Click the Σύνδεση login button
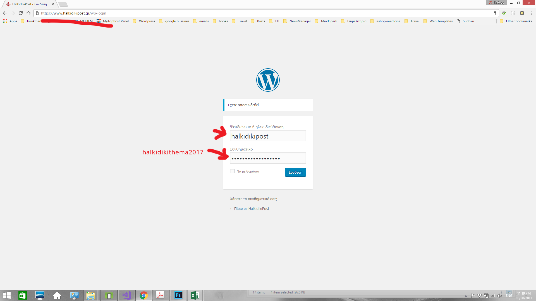The image size is (536, 301). (x=295, y=172)
